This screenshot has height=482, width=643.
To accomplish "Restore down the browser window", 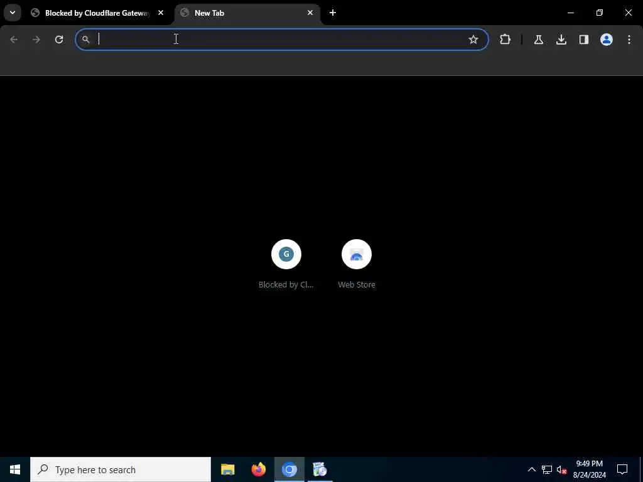I will (600, 13).
